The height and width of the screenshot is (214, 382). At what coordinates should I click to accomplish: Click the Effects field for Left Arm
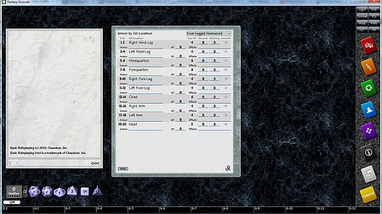(214, 120)
